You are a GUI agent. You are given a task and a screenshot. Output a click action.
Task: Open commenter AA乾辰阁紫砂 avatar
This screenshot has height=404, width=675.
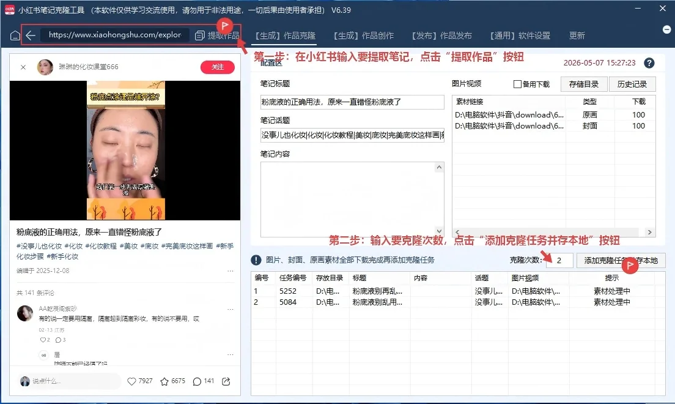click(24, 313)
